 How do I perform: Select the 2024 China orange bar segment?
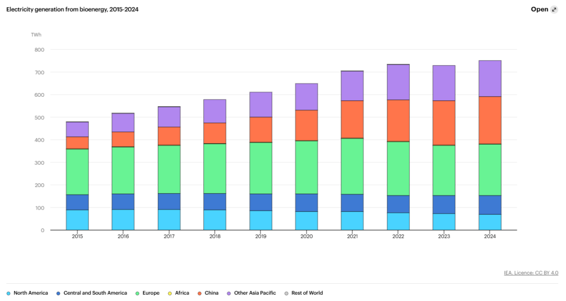click(490, 120)
